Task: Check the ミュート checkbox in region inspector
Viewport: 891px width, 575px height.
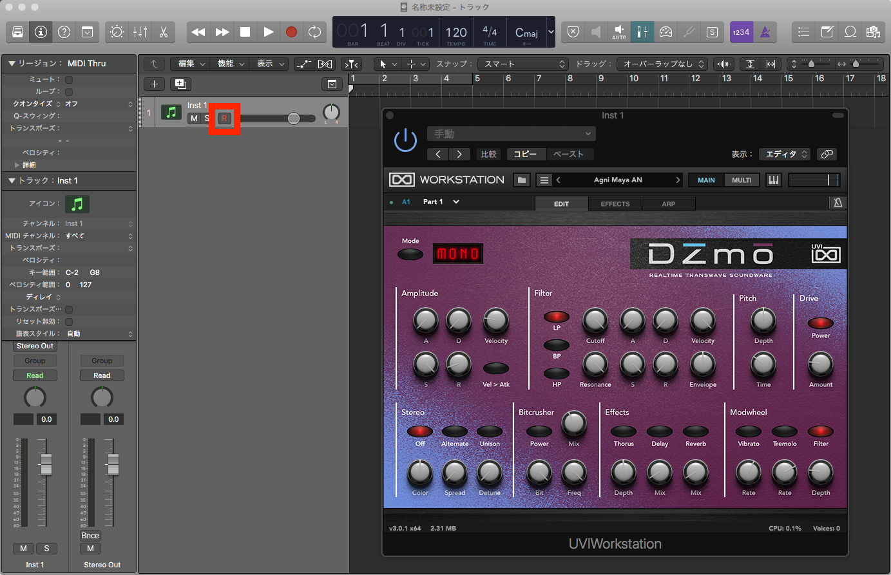Action: pos(69,79)
